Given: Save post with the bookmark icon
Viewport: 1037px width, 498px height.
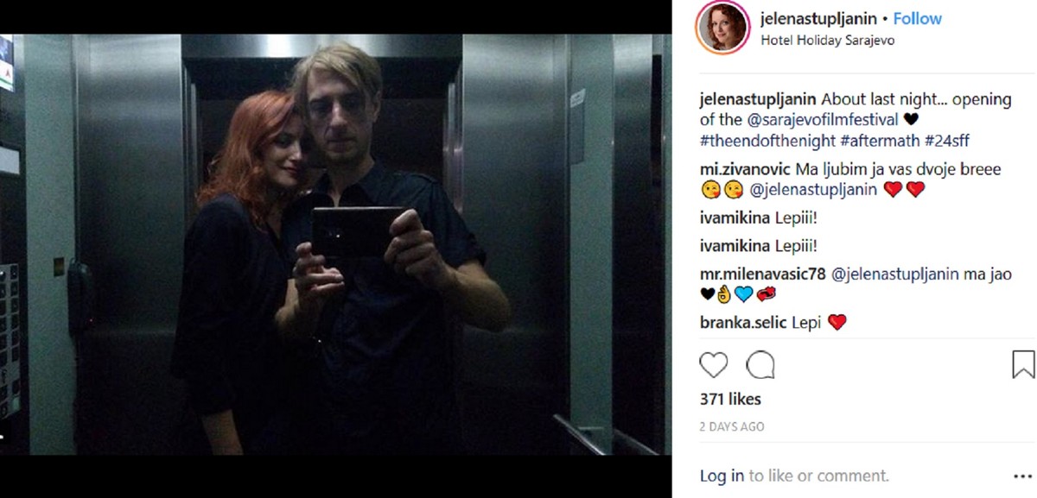Looking at the screenshot, I should (x=1022, y=364).
